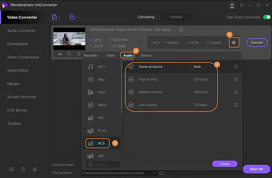Open the help question icon

[23, 169]
